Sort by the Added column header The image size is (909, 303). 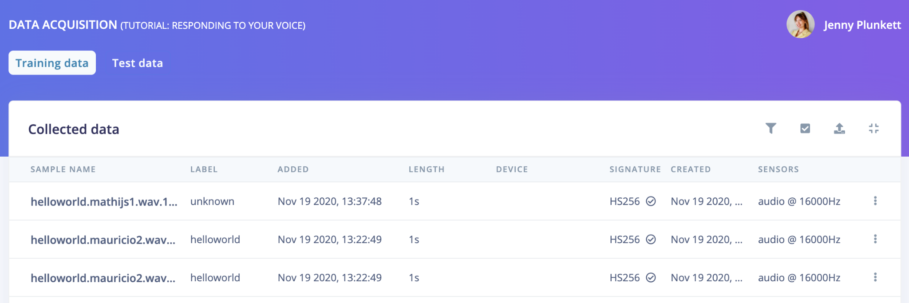pyautogui.click(x=293, y=169)
